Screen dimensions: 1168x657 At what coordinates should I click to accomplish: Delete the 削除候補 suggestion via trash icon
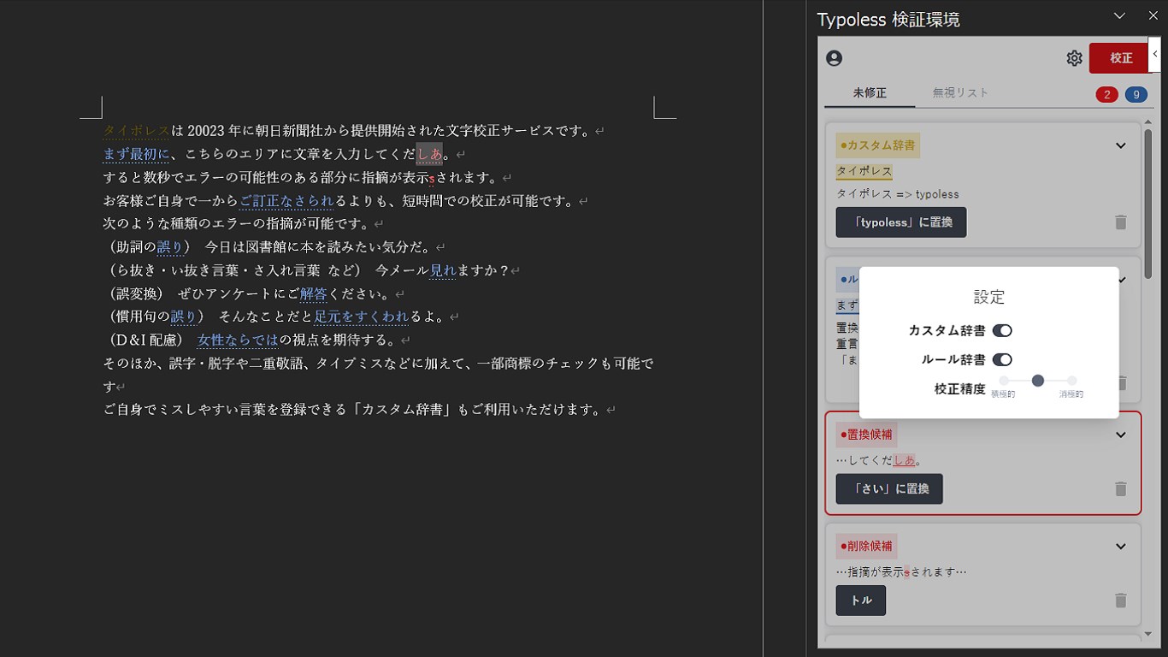coord(1120,601)
